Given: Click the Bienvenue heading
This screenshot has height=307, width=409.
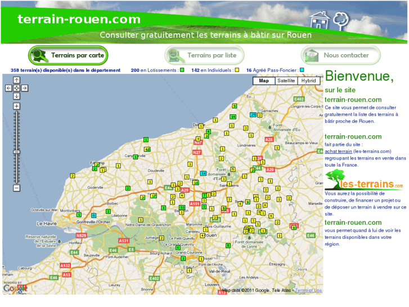Looking at the screenshot, I should tap(359, 76).
